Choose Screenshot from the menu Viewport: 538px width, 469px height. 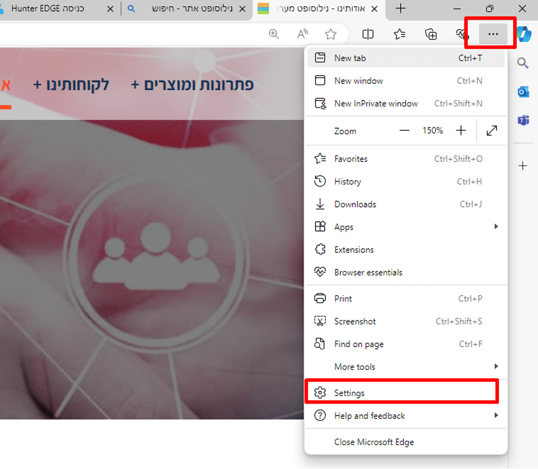pos(406,321)
